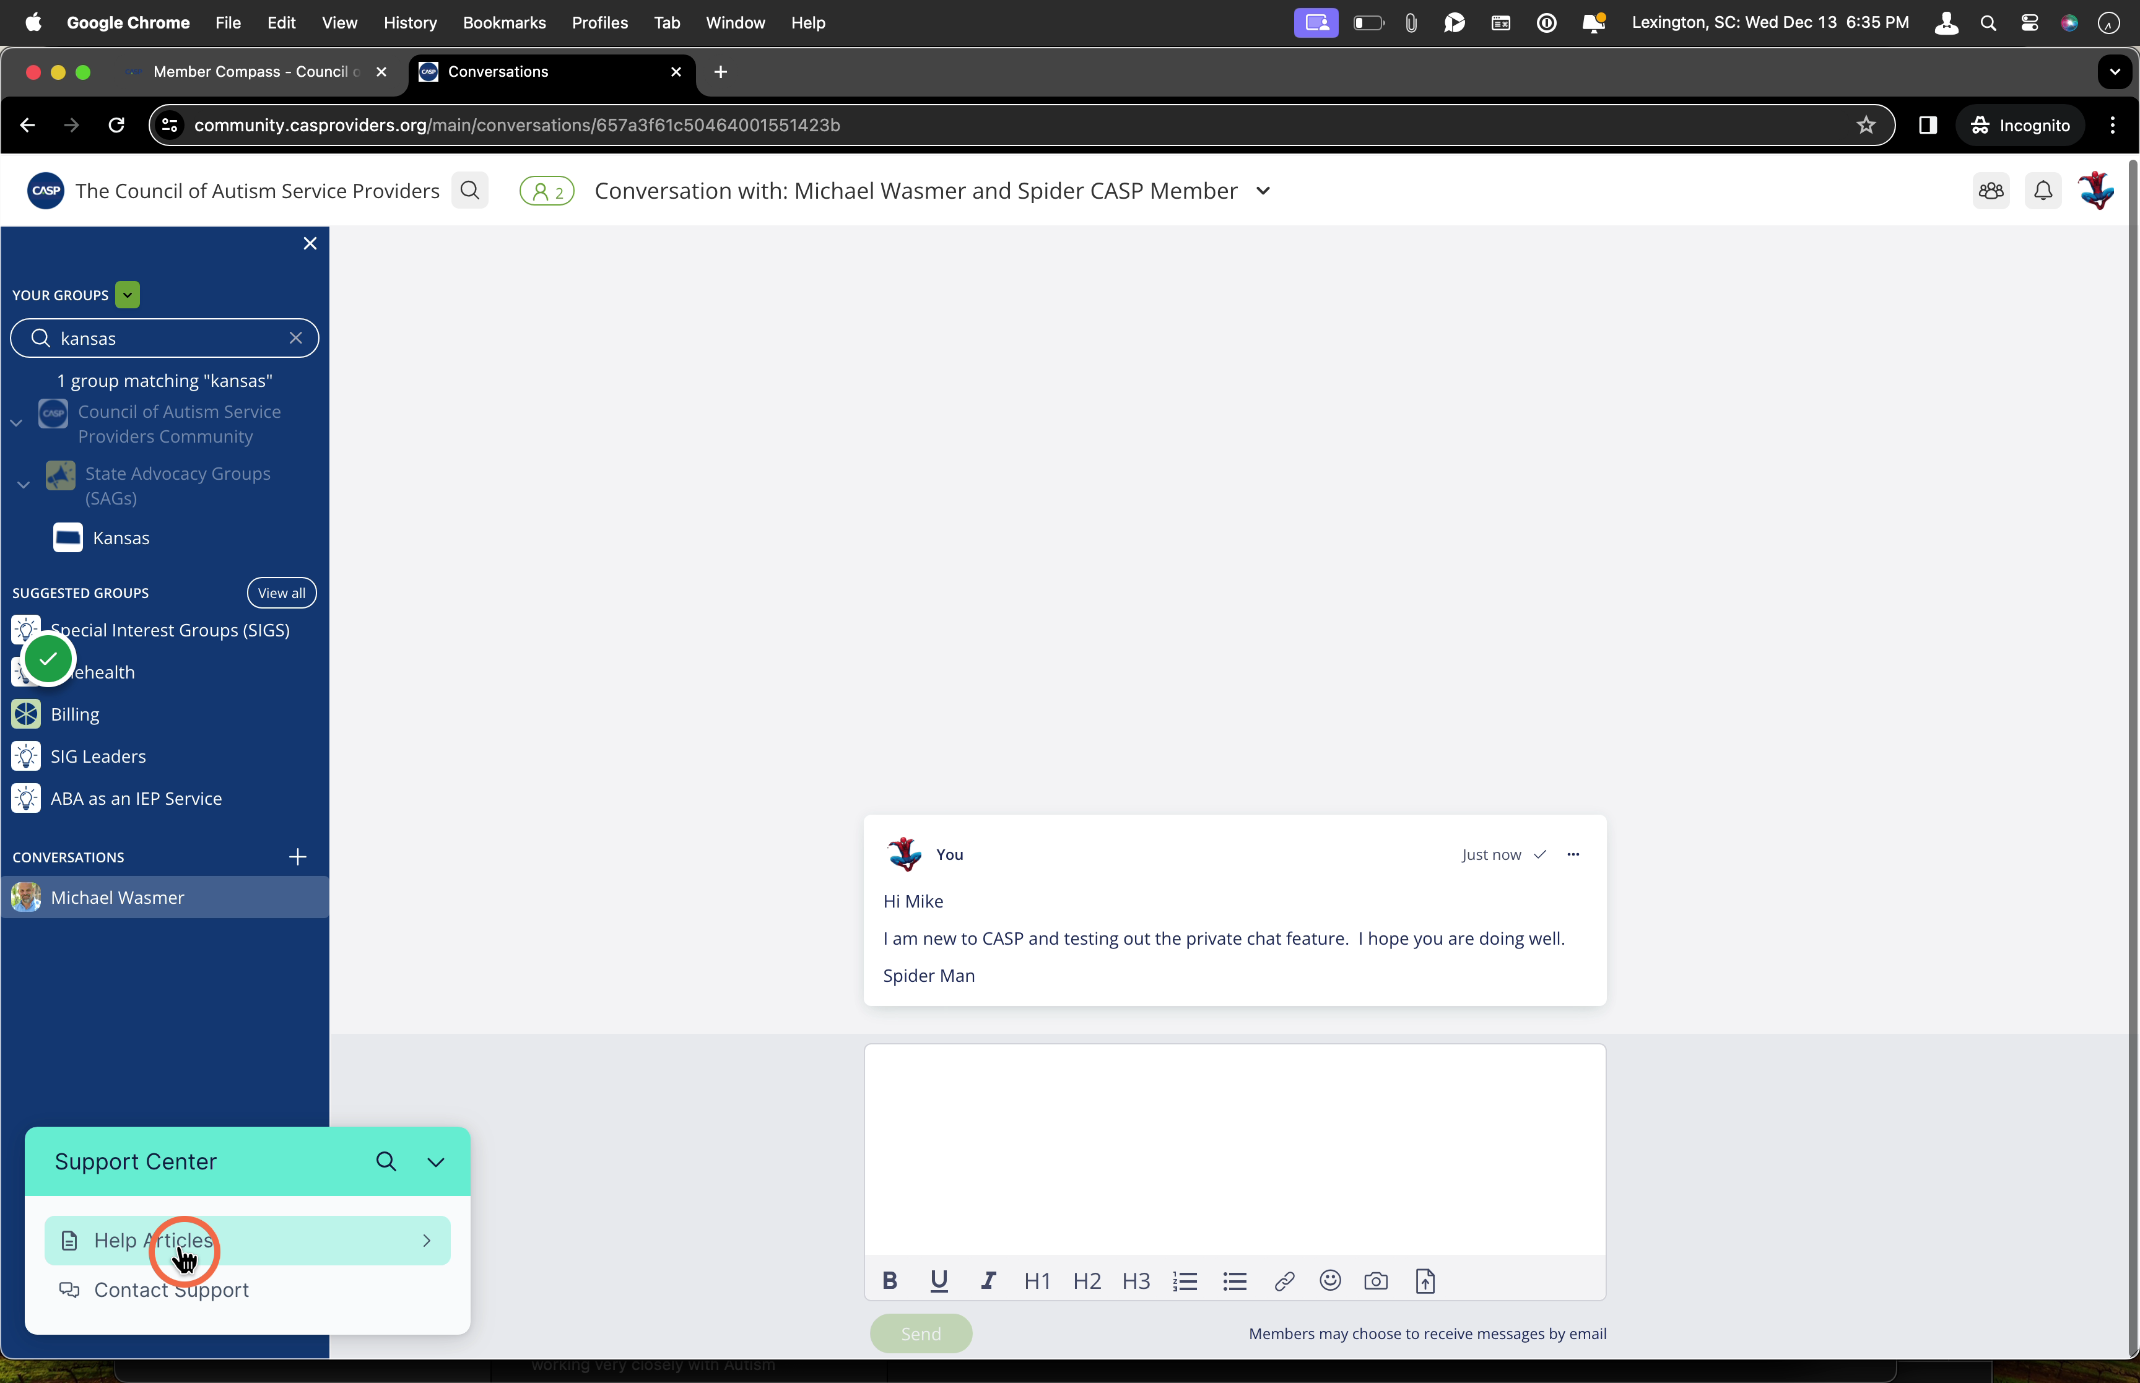Open the Kansas group
Screen dimensions: 2140x1383
coord(120,538)
